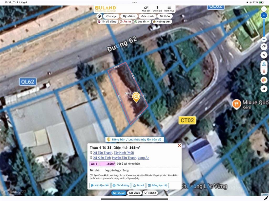
Task: Open the Danh mục hamburger menu
Action: (169, 9)
